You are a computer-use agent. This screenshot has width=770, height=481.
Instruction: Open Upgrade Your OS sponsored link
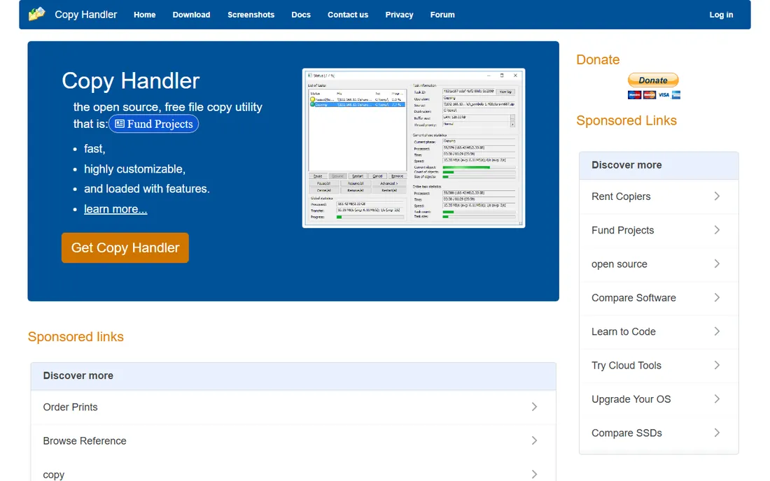pos(659,400)
